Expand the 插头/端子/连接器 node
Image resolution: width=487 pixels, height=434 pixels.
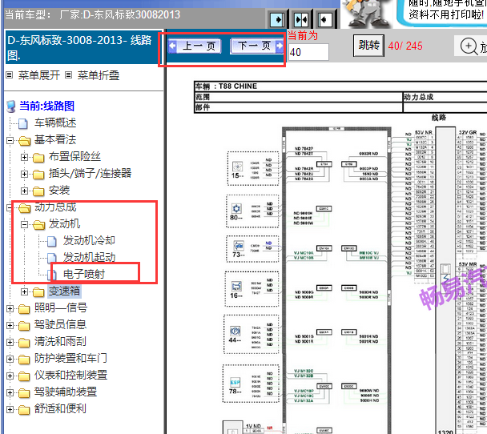tap(24, 174)
